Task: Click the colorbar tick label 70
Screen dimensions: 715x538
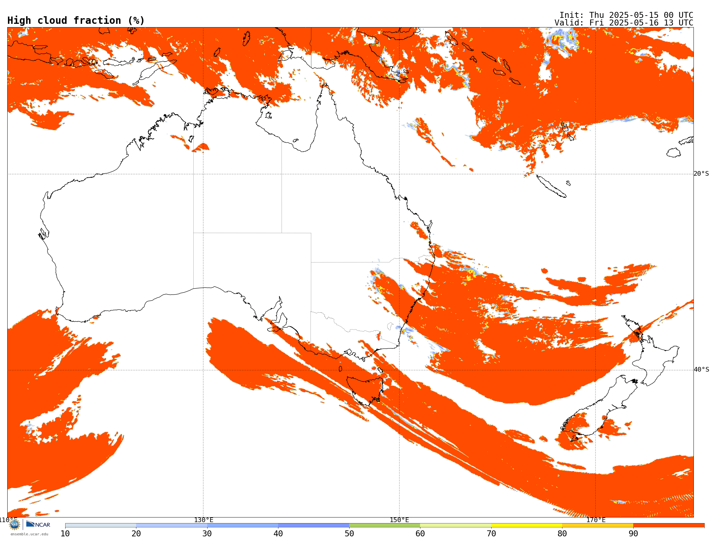Action: pos(491,533)
